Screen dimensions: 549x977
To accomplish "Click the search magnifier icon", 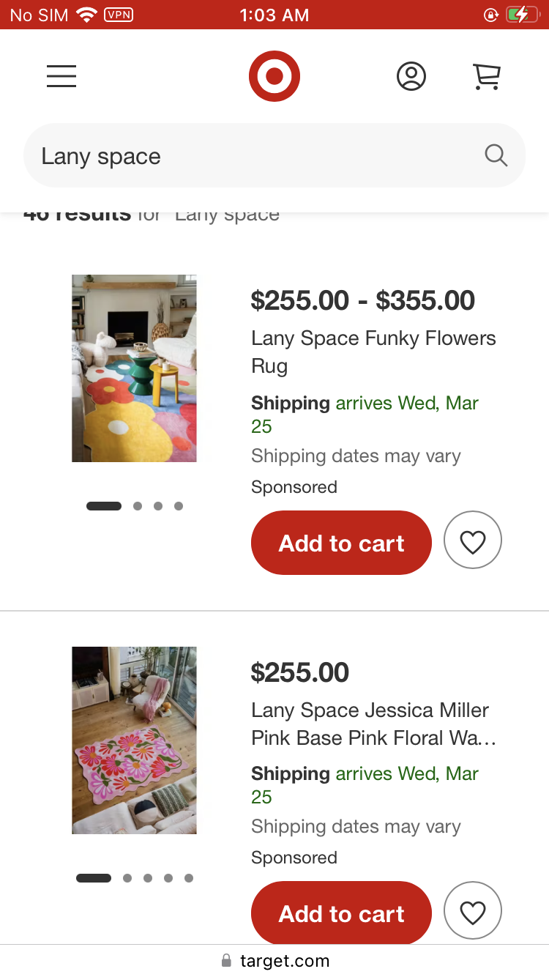I will click(x=496, y=155).
